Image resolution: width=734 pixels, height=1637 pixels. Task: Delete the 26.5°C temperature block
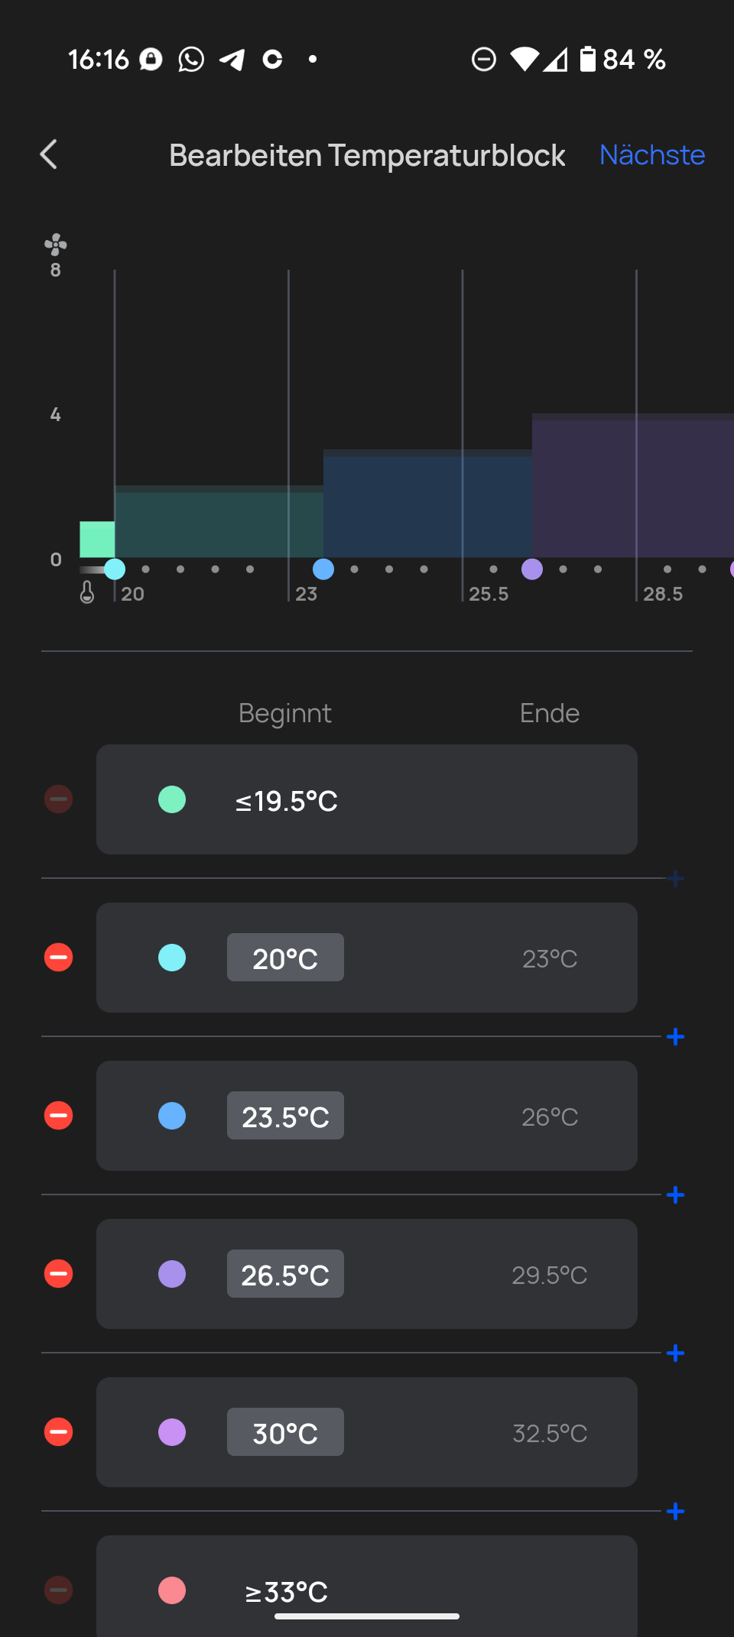click(59, 1274)
